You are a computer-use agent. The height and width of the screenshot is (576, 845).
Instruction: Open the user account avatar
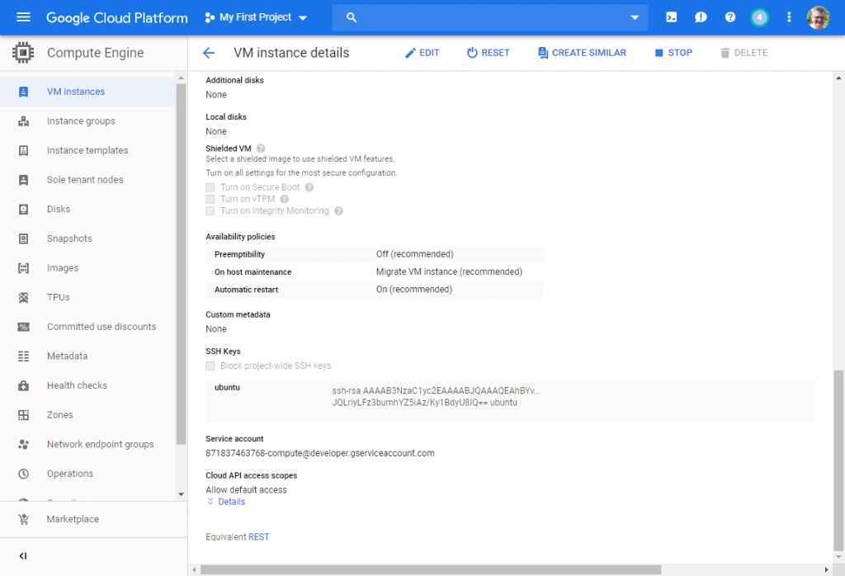[818, 18]
